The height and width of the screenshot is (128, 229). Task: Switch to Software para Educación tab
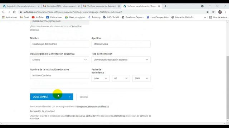tap(141, 6)
